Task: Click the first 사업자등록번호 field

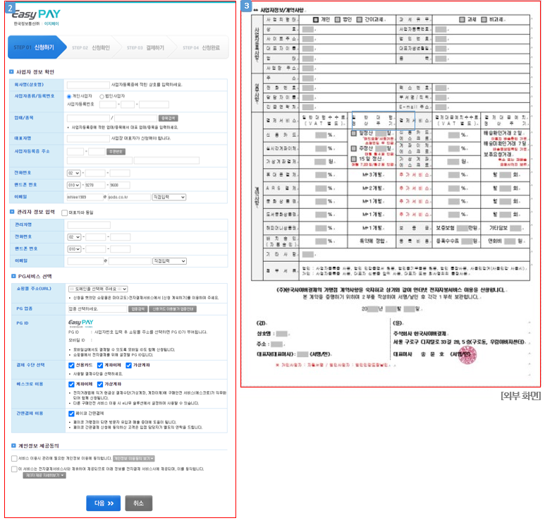Action: click(x=108, y=104)
